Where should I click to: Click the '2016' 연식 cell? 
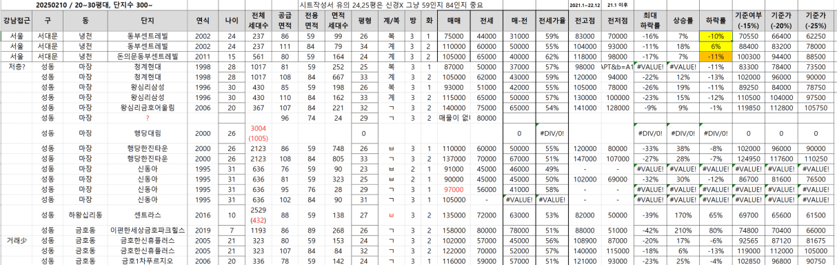click(x=203, y=215)
